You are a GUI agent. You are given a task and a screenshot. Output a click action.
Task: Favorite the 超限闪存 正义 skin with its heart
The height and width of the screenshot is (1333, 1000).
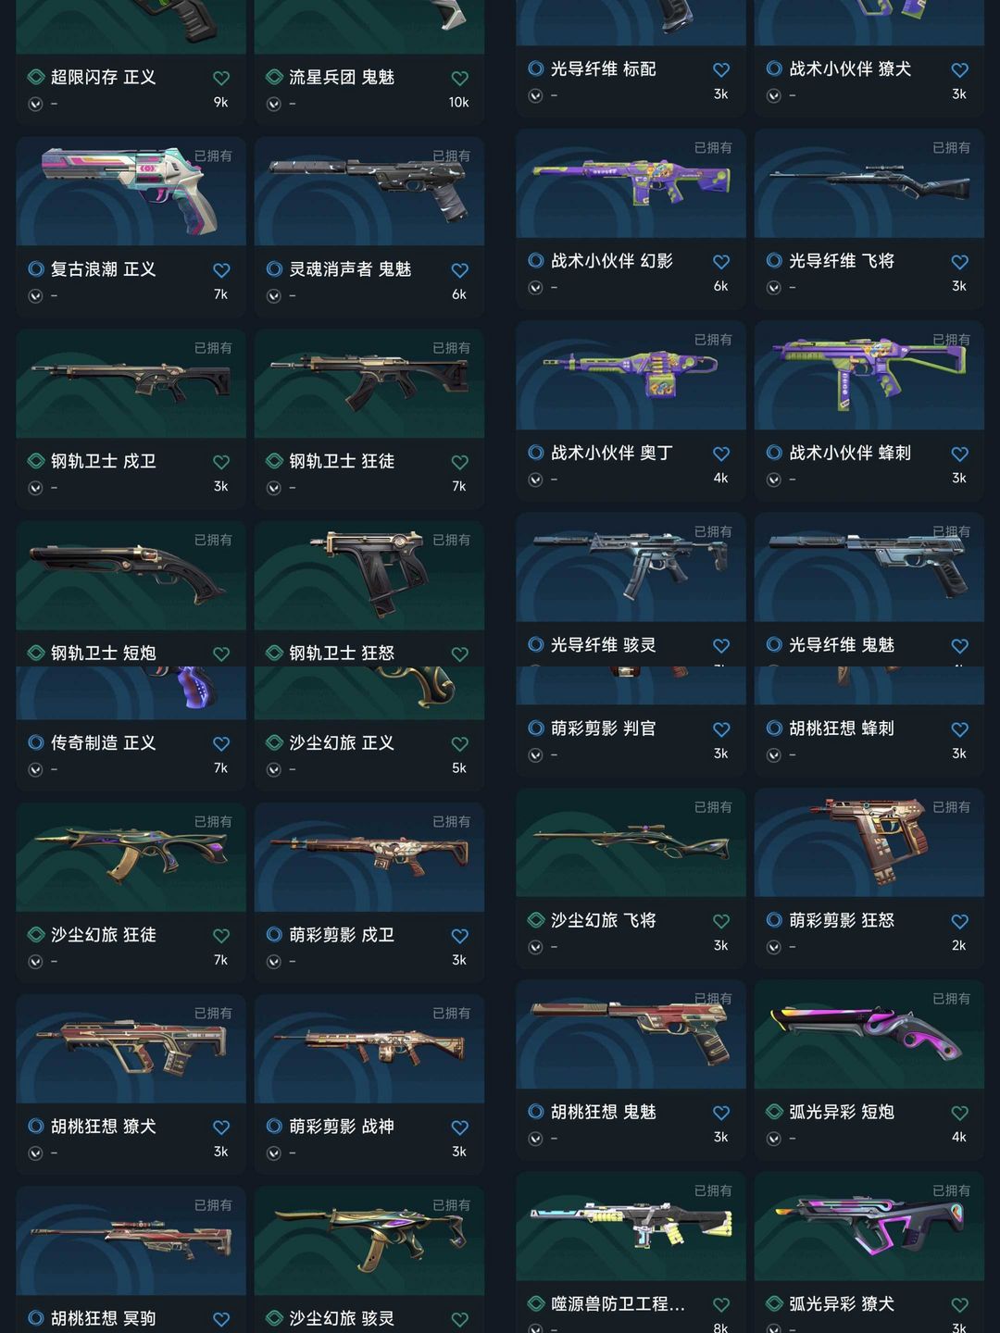221,78
